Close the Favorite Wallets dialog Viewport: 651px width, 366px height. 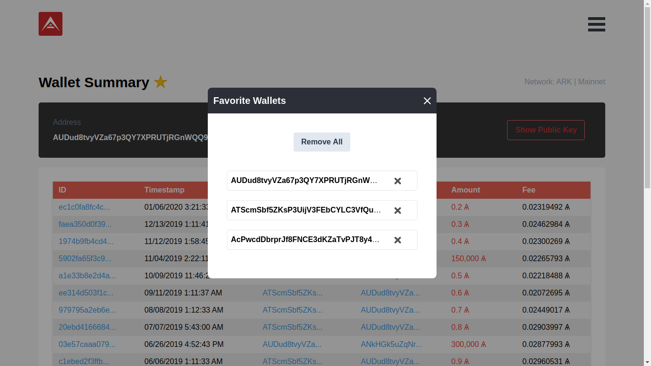427,101
